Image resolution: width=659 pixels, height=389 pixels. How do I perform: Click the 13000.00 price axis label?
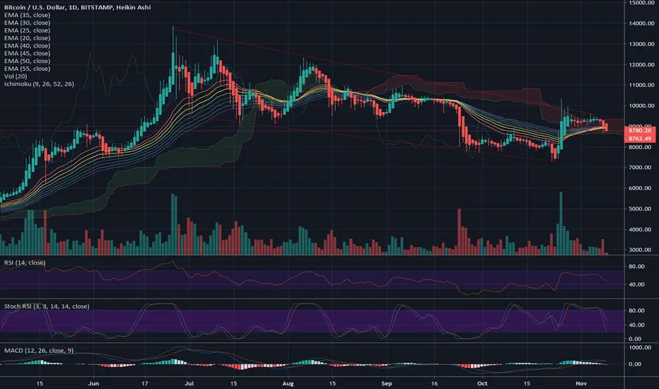coord(642,44)
